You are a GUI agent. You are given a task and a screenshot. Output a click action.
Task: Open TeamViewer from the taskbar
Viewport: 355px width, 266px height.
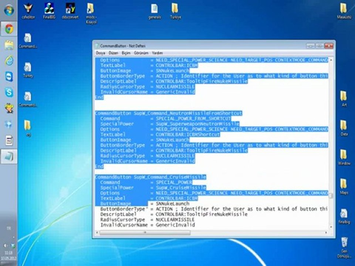click(9, 76)
